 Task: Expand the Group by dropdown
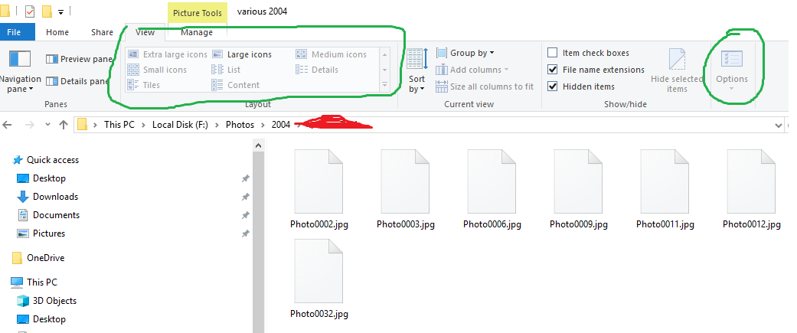465,53
